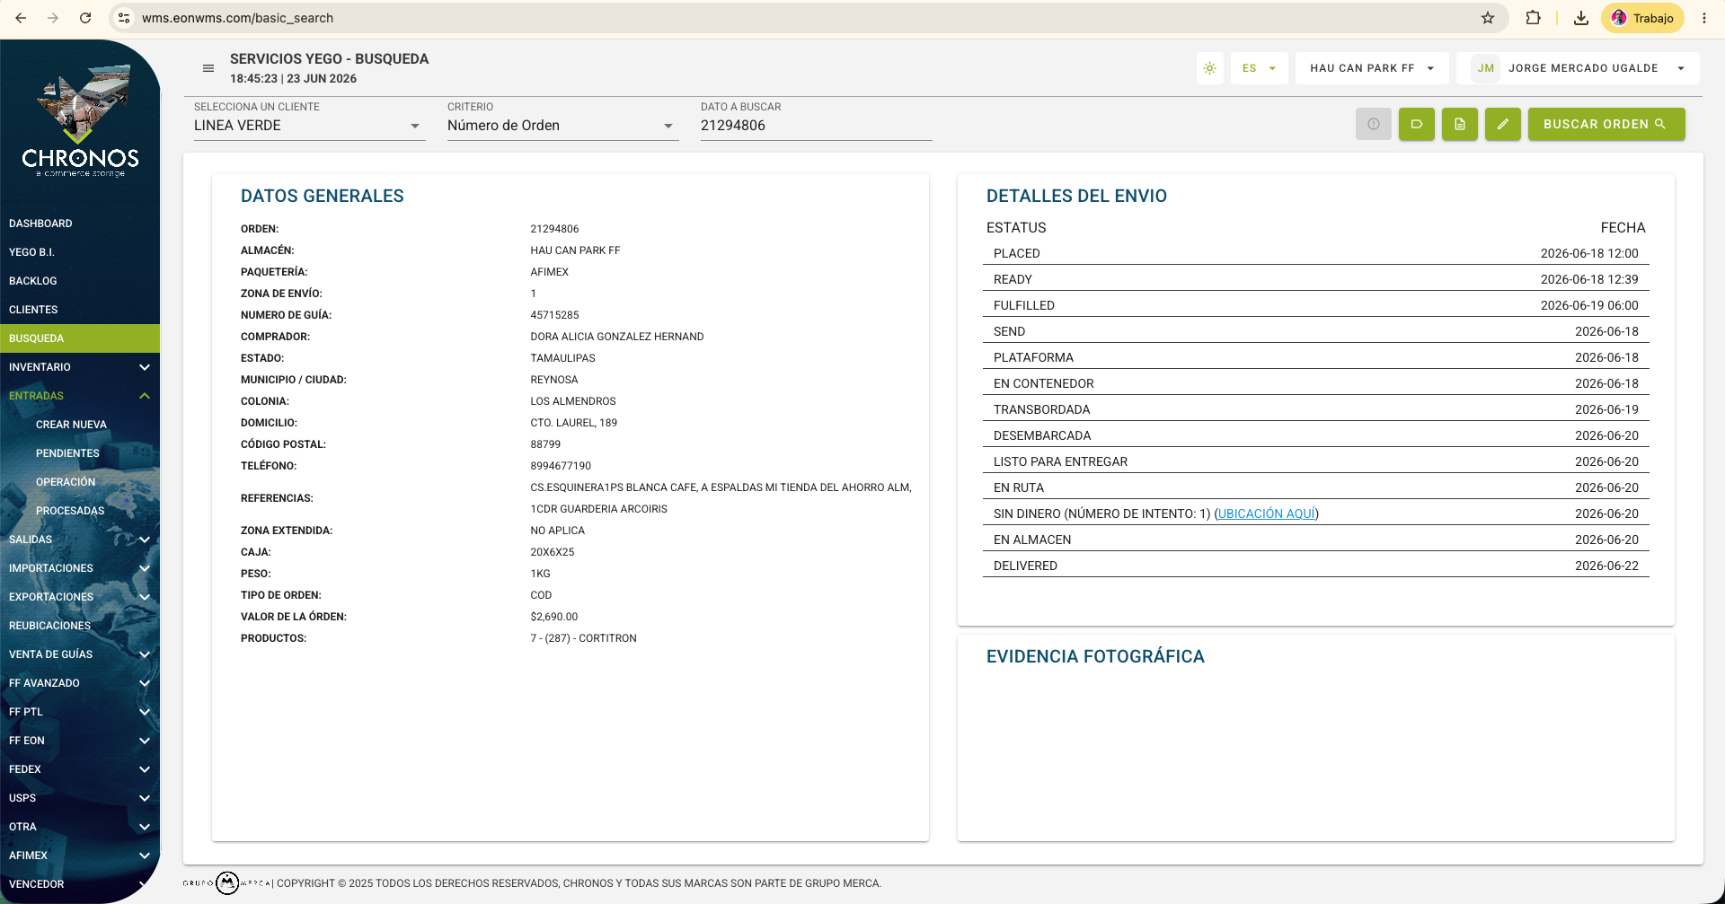Click site info icon in address bar
The width and height of the screenshot is (1725, 904).
click(x=124, y=18)
